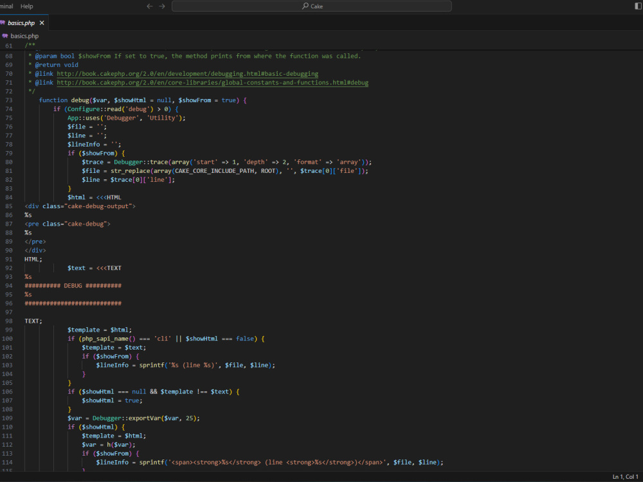Click the App::uses('Debugger', 'Utility') line
Image resolution: width=643 pixels, height=482 pixels.
pos(126,118)
